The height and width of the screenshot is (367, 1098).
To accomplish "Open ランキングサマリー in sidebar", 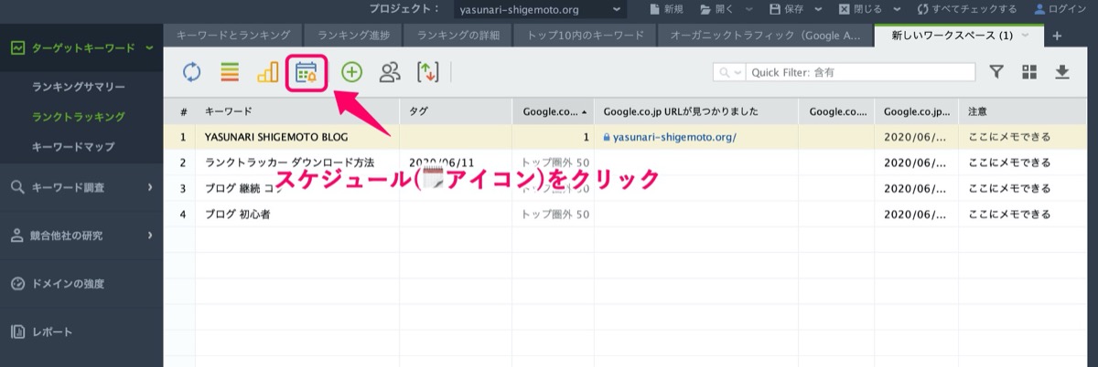I will point(78,88).
